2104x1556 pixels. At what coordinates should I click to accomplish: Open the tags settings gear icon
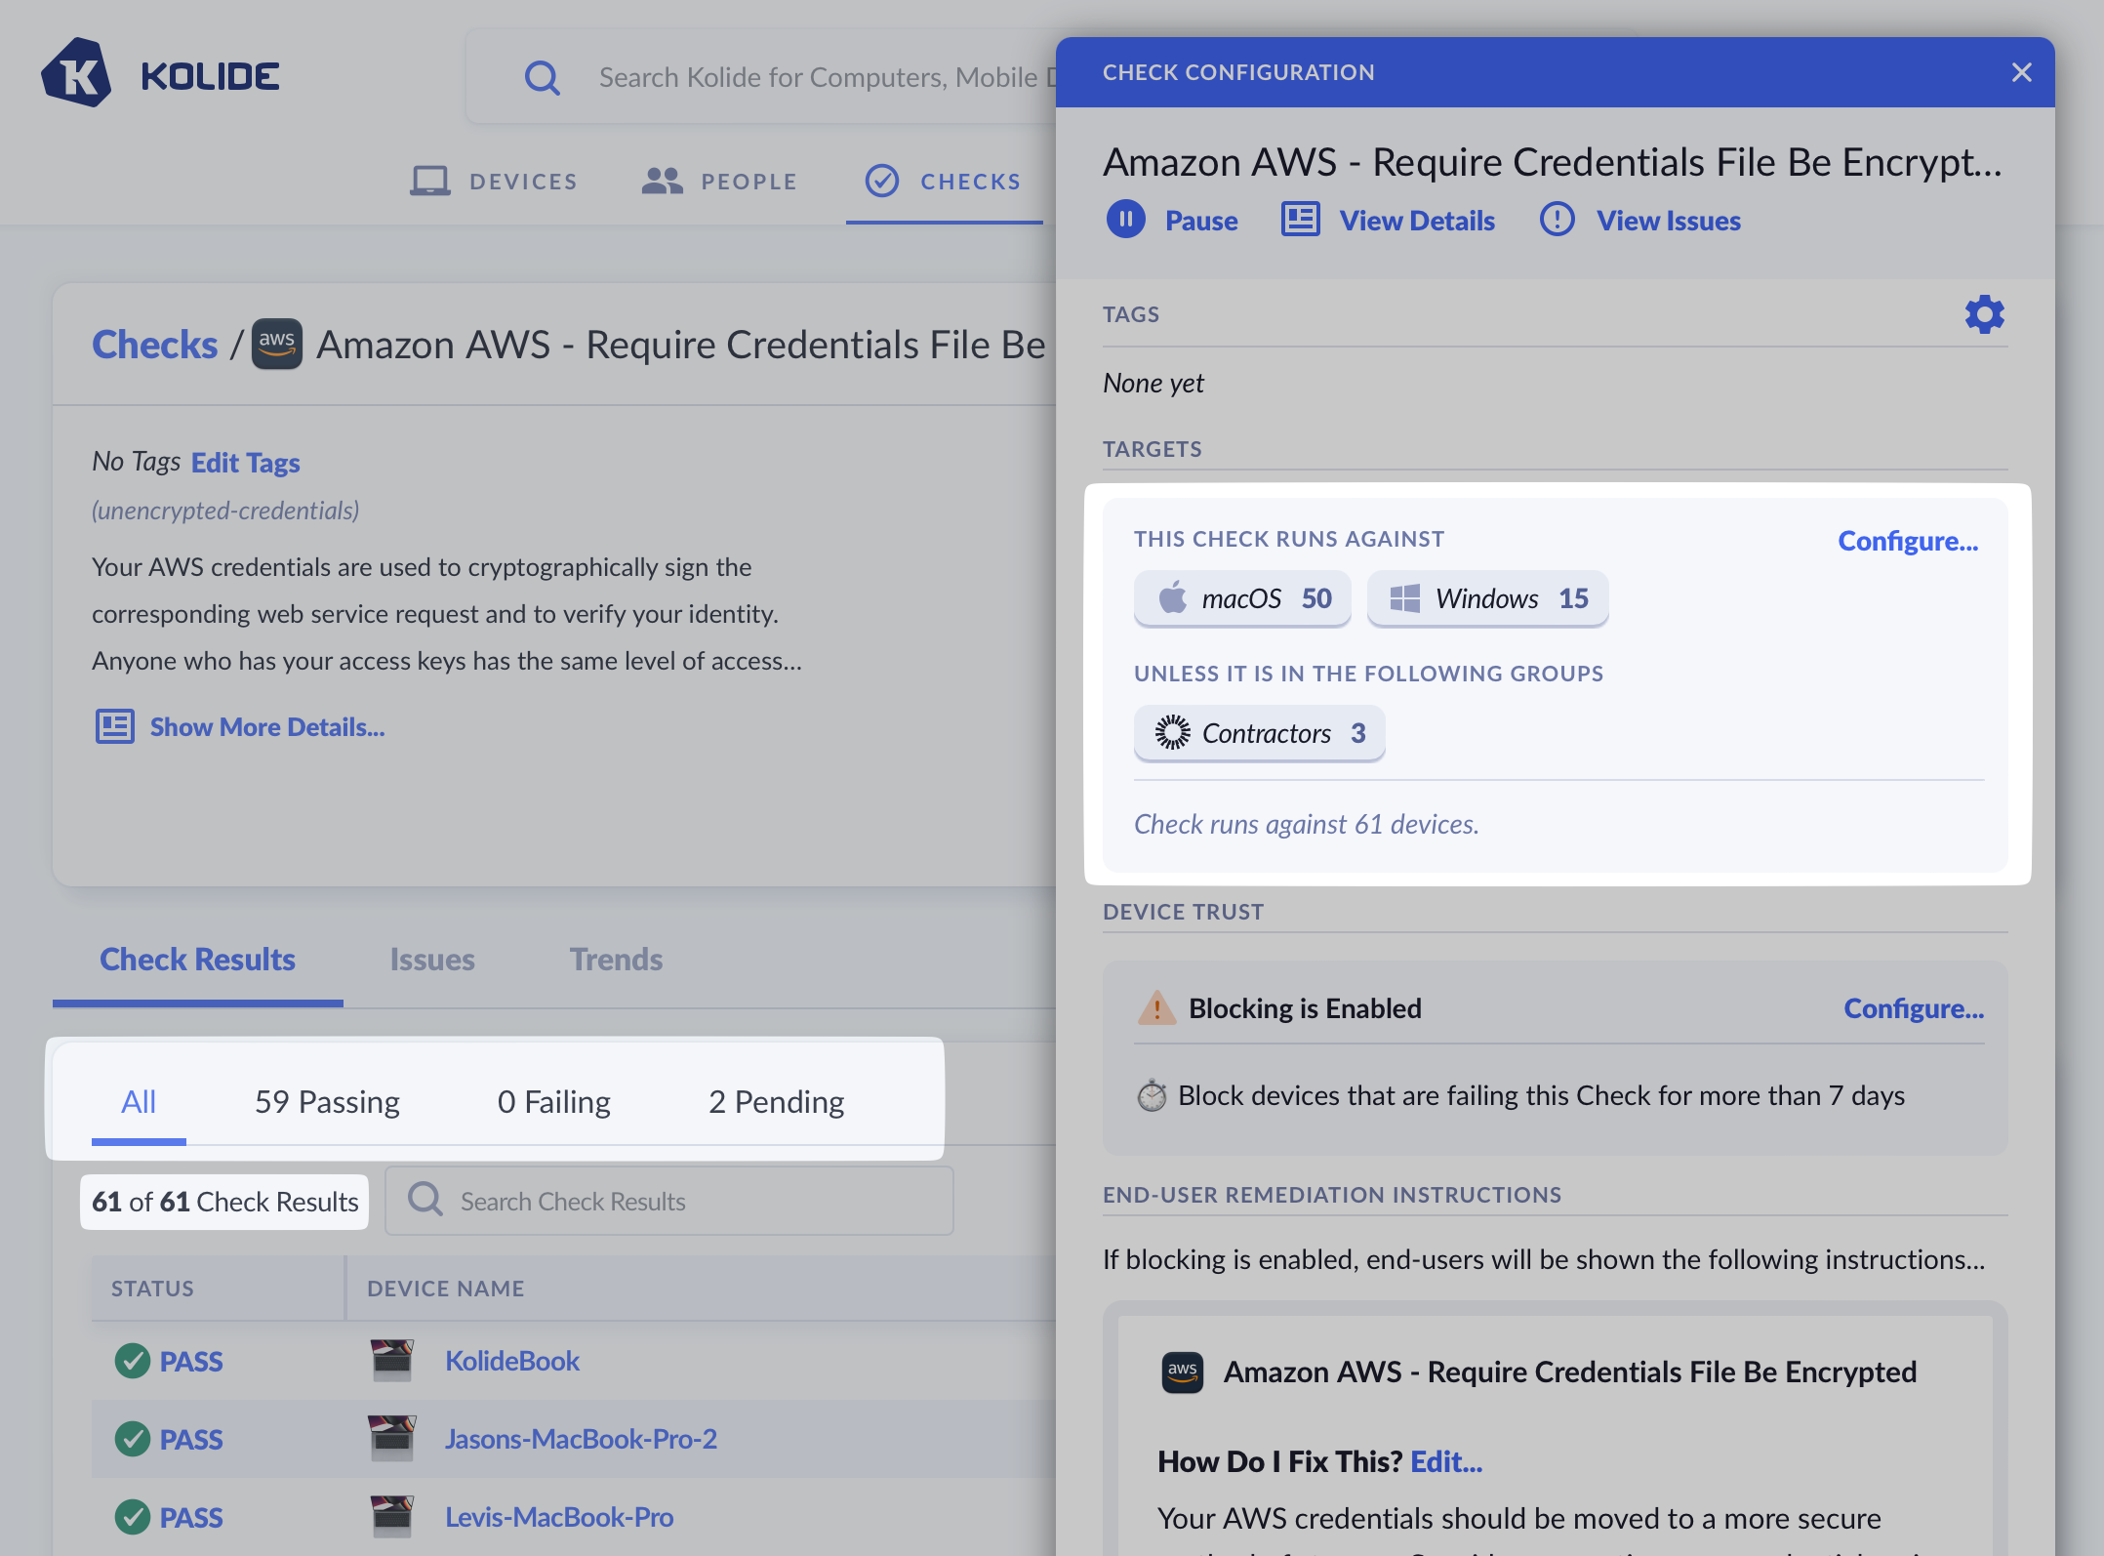pos(1983,314)
